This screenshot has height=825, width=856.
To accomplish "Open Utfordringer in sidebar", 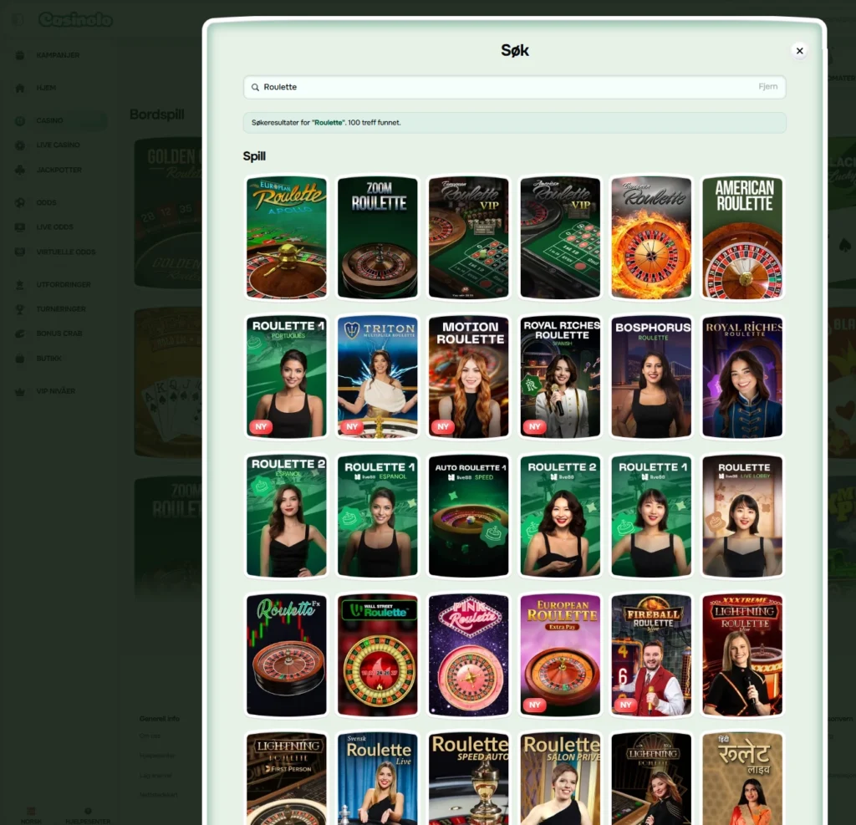I will pos(64,285).
